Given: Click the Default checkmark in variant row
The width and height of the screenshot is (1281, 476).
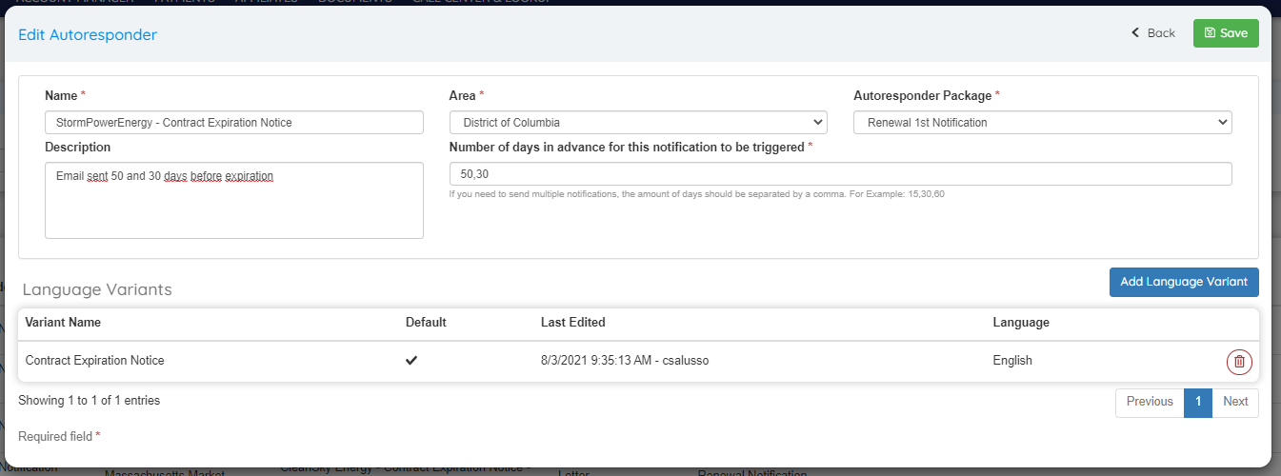Looking at the screenshot, I should tap(411, 361).
